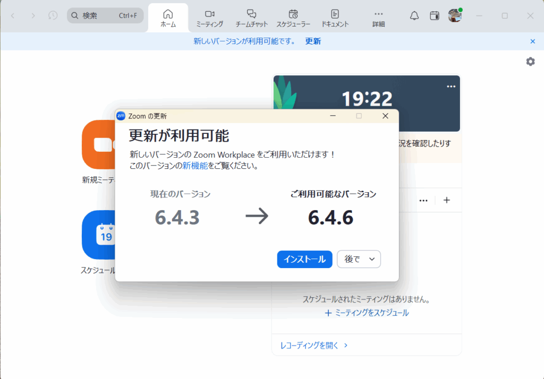Click the current version 6.4.3 text
This screenshot has width=544, height=379.
[x=177, y=218]
